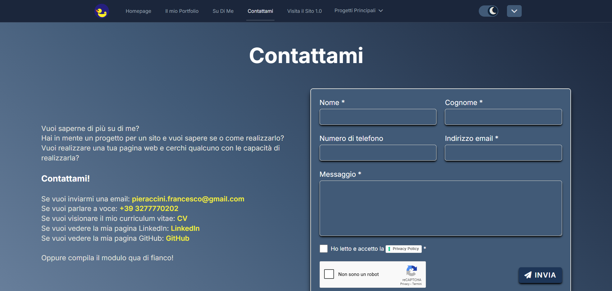
Task: Click the Contattami page heading
Action: pyautogui.click(x=306, y=55)
